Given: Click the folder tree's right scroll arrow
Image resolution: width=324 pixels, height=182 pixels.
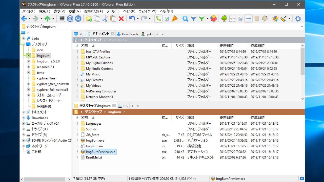Looking at the screenshot, I should 70,179.
